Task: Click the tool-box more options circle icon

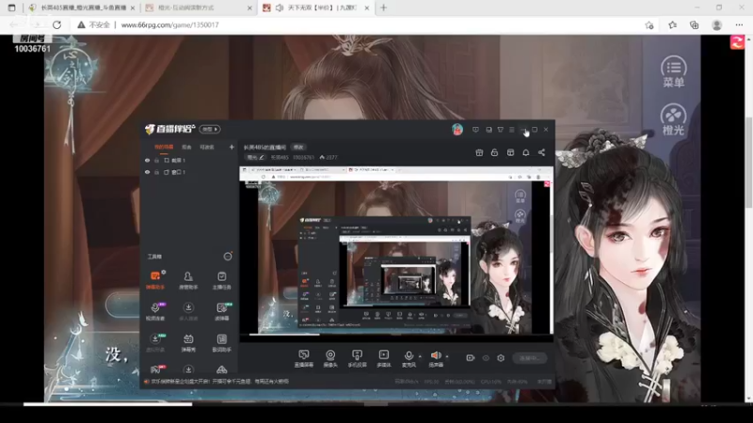Action: point(228,257)
